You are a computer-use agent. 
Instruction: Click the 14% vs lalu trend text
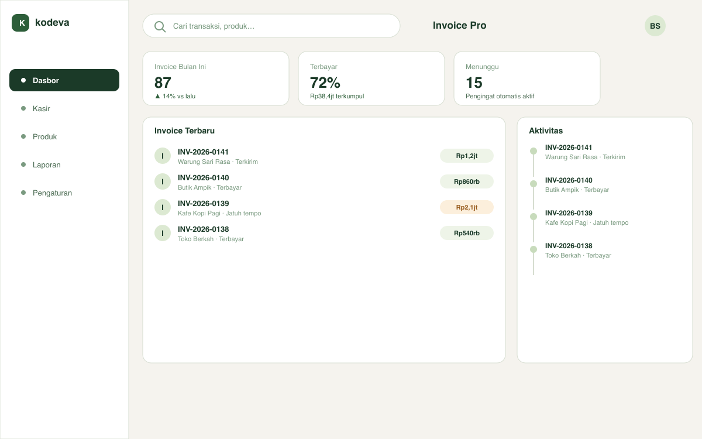click(x=175, y=96)
